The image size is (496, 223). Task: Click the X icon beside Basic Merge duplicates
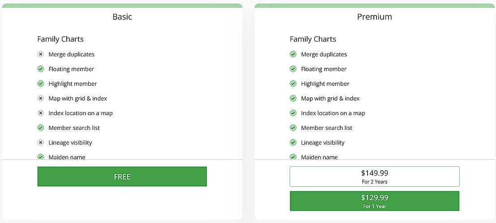click(x=40, y=54)
